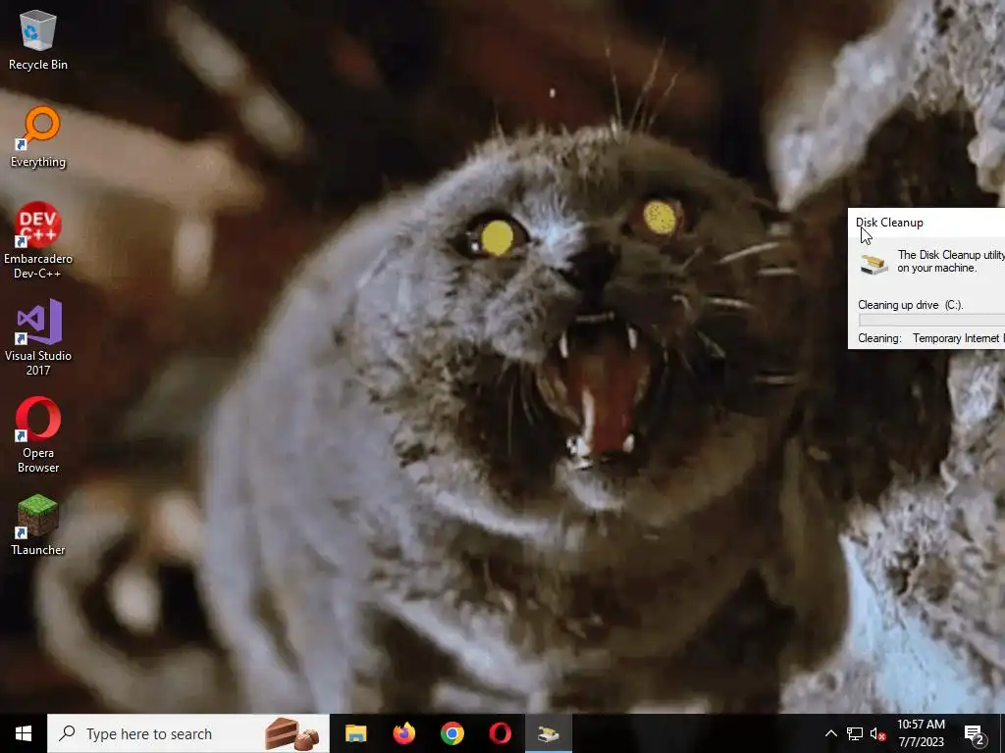This screenshot has width=1005, height=753.
Task: Select the Everything search shortcut
Action: 38,137
